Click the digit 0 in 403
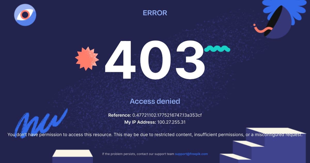The width and height of the screenshot is (310, 163). point(155,60)
